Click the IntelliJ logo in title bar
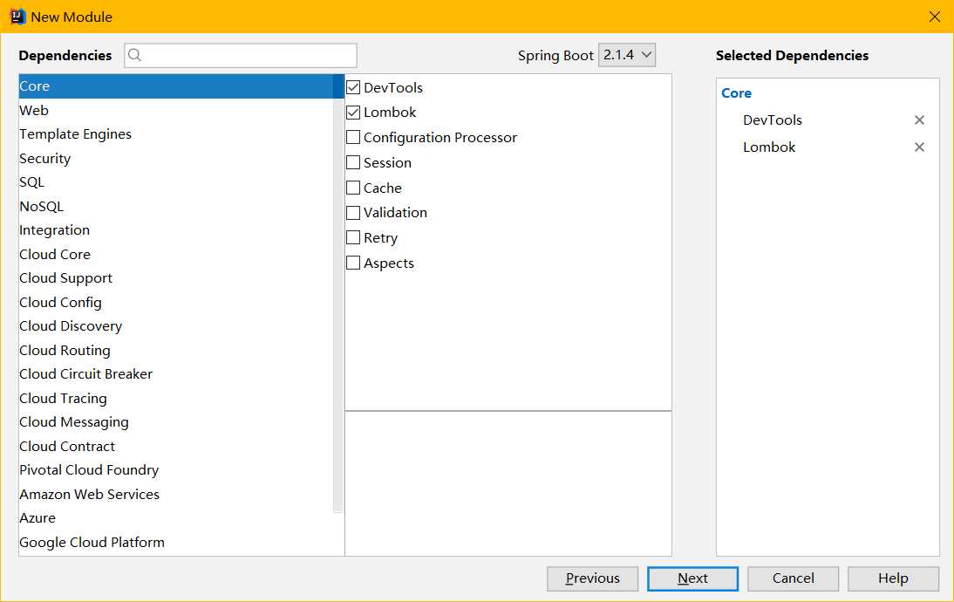The image size is (954, 602). pyautogui.click(x=17, y=17)
